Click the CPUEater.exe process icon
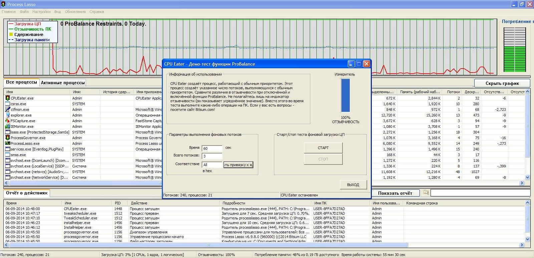This screenshot has height=258, width=534. (x=8, y=98)
